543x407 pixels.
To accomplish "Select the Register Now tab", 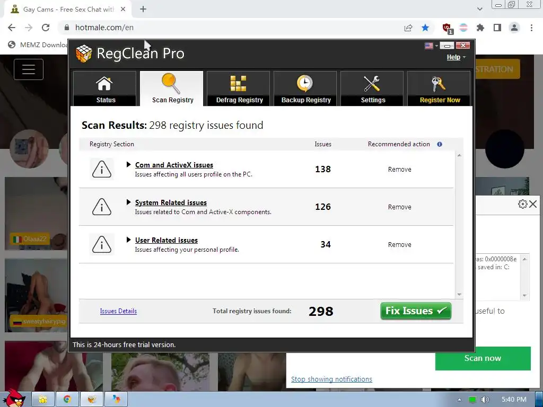I will pos(439,89).
